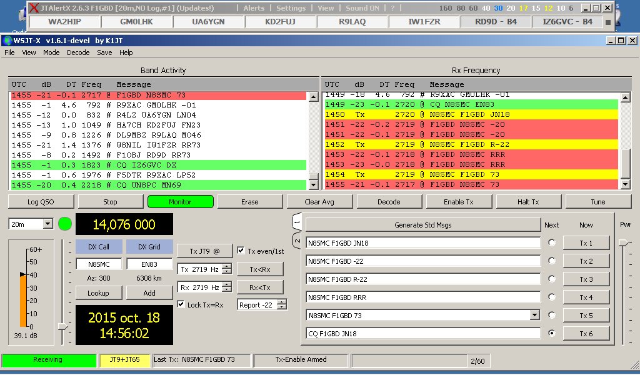The width and height of the screenshot is (640, 375).
Task: Click the orange signal level meter bar
Action: tap(23, 301)
